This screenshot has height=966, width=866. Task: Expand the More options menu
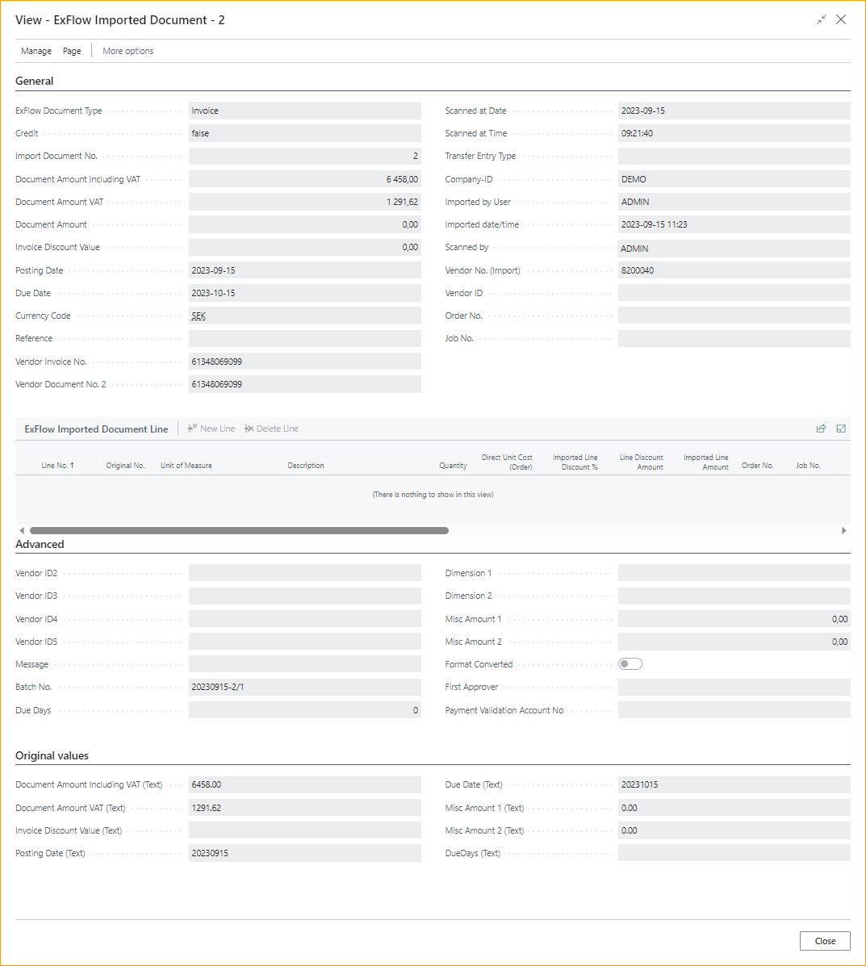(128, 51)
